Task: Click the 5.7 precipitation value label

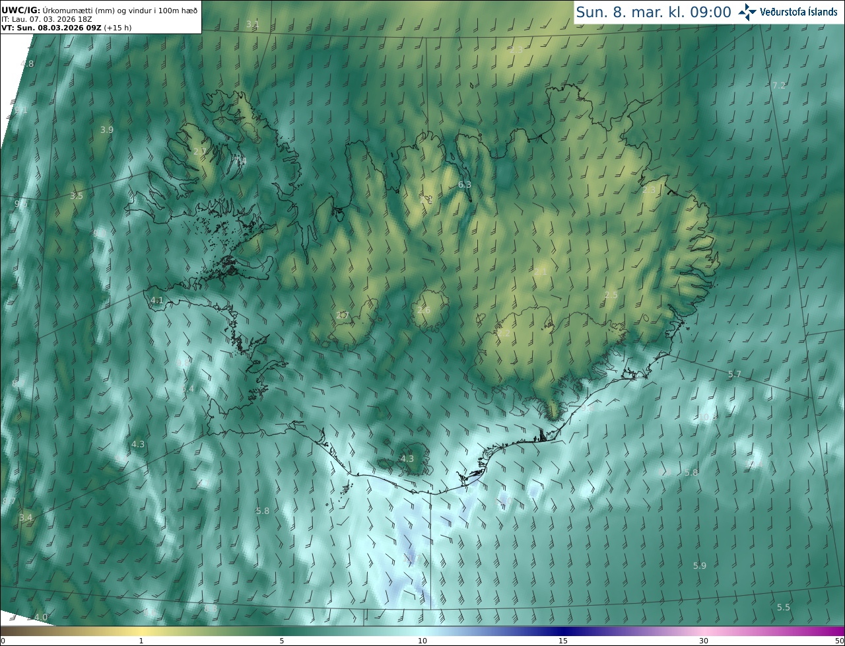Action: coord(735,375)
